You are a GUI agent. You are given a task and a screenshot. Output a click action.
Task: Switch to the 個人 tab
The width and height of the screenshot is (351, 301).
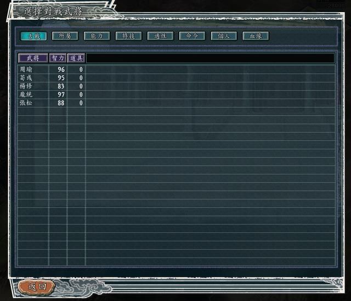coord(224,36)
